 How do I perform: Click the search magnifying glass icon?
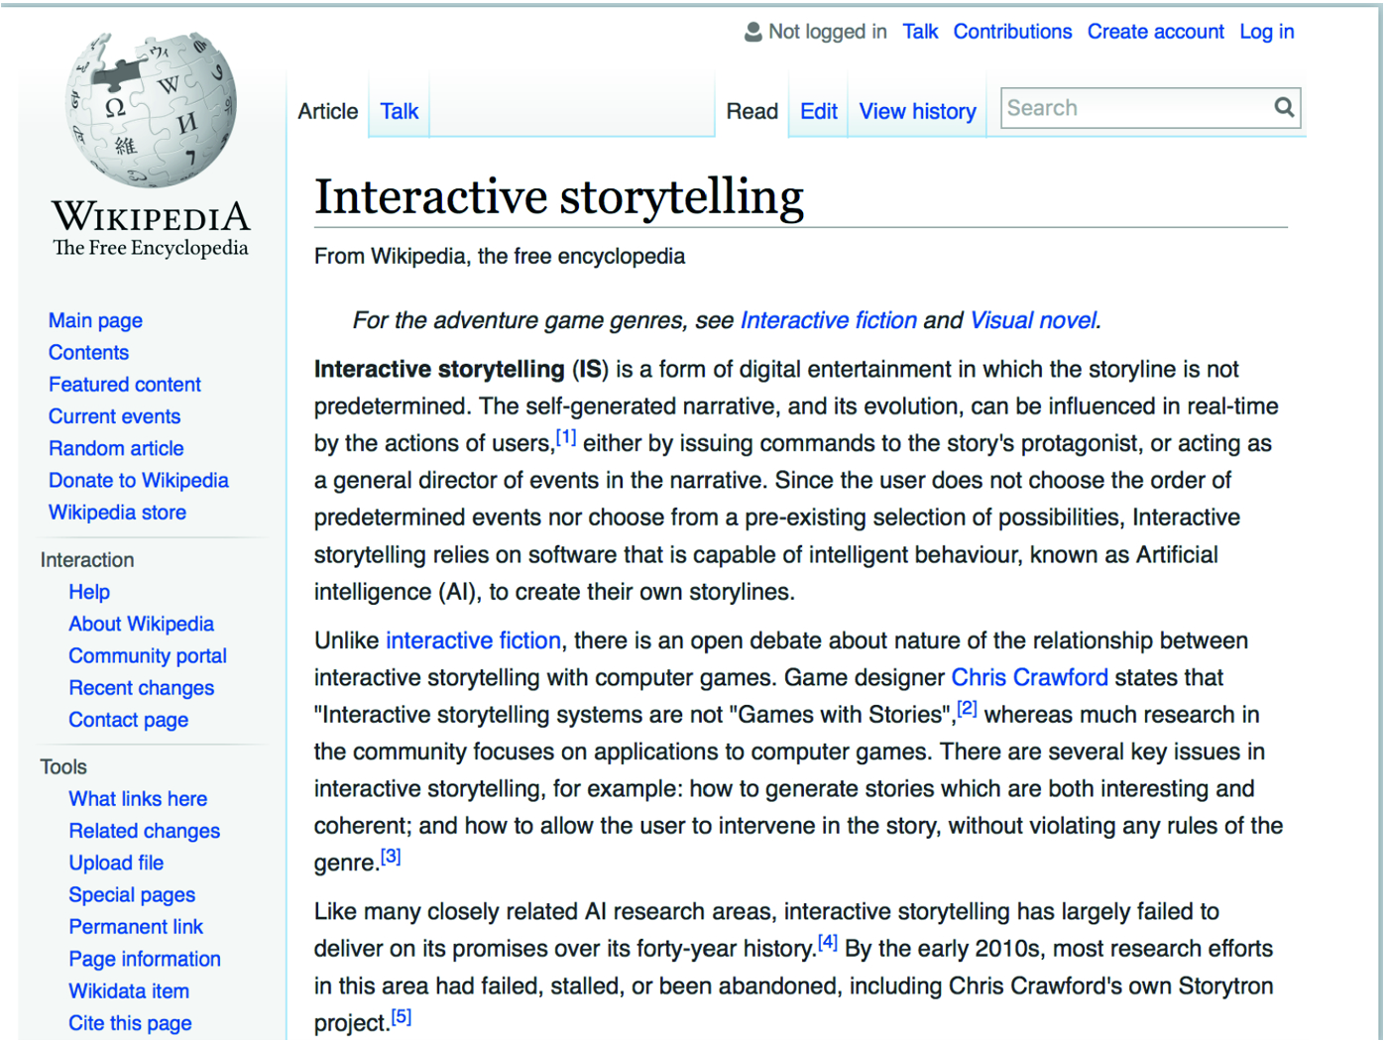tap(1284, 107)
